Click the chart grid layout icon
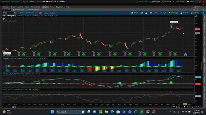This screenshot has height=115, width=206. tap(196, 10)
